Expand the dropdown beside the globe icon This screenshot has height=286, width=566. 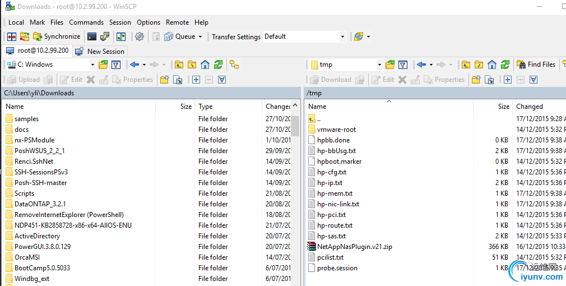point(368,37)
